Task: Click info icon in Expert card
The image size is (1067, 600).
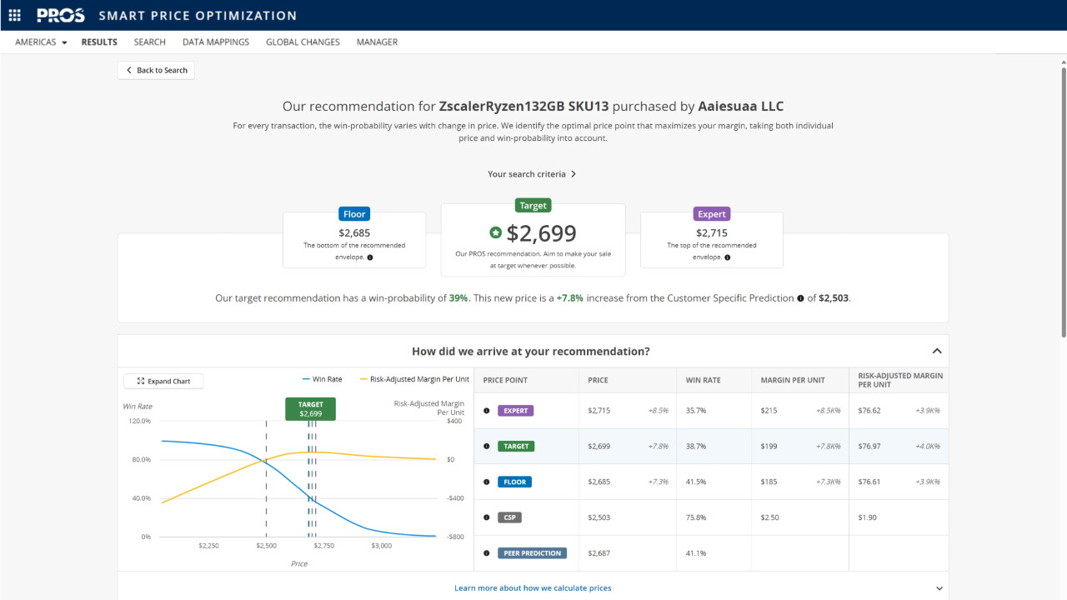Action: (x=728, y=257)
